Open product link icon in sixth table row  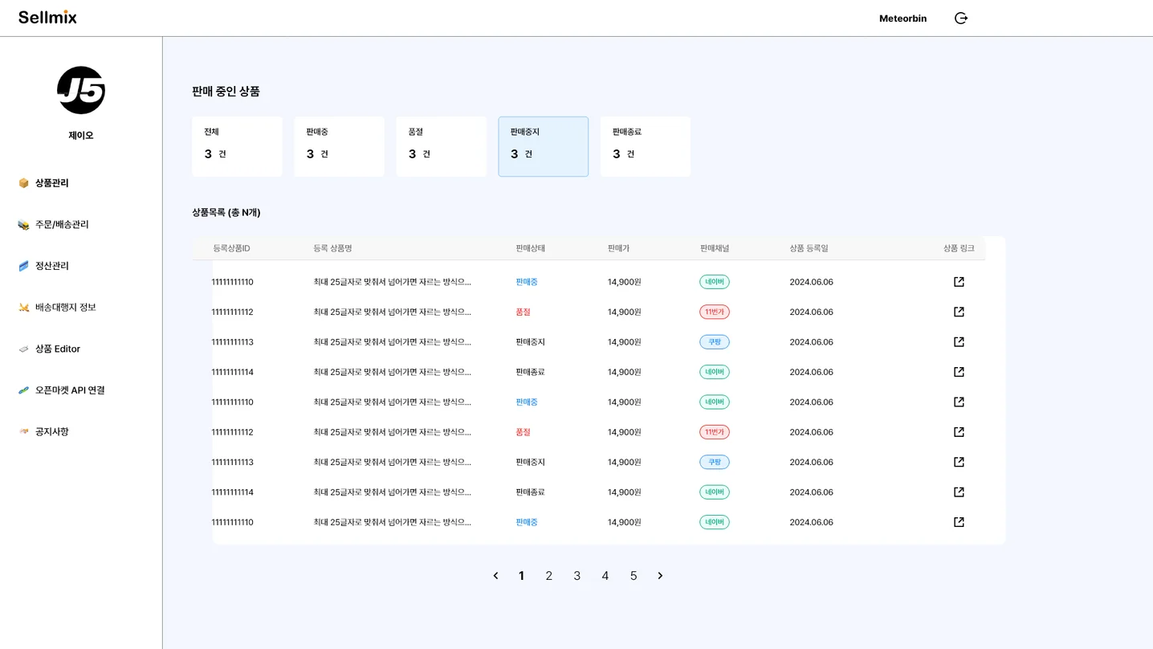(959, 432)
